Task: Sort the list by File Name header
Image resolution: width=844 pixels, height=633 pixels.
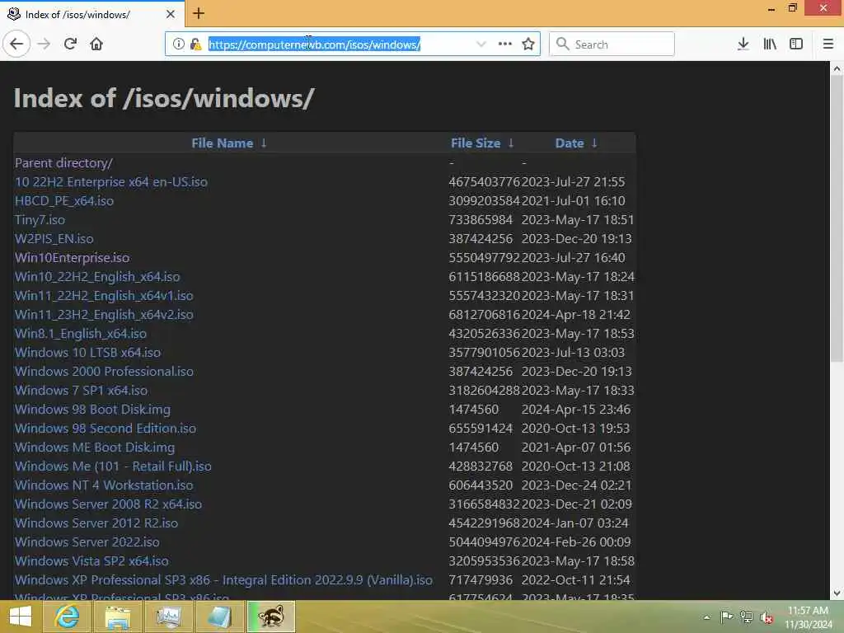Action: point(223,143)
